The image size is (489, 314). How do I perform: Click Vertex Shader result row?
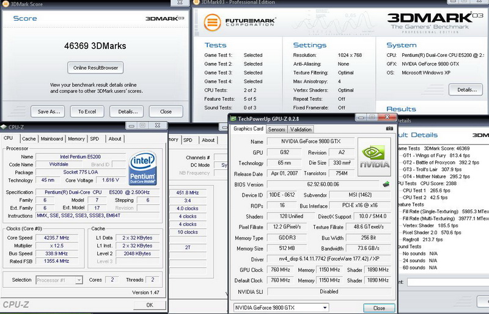point(430,225)
